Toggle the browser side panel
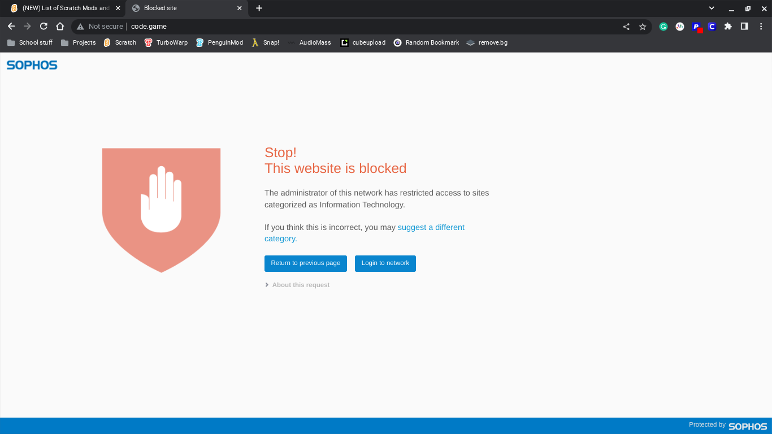The image size is (772, 434). pos(744,27)
